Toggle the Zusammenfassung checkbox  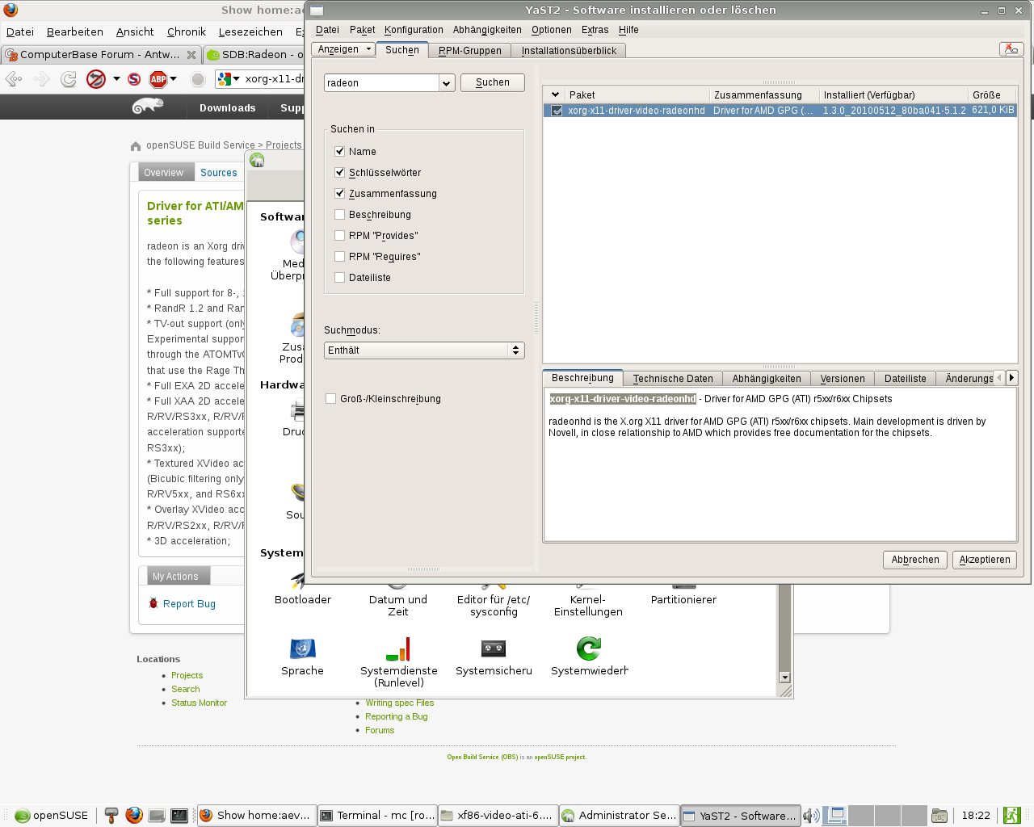pos(339,193)
